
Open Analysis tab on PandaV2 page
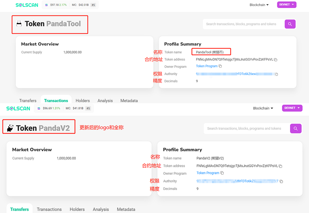click(101, 209)
